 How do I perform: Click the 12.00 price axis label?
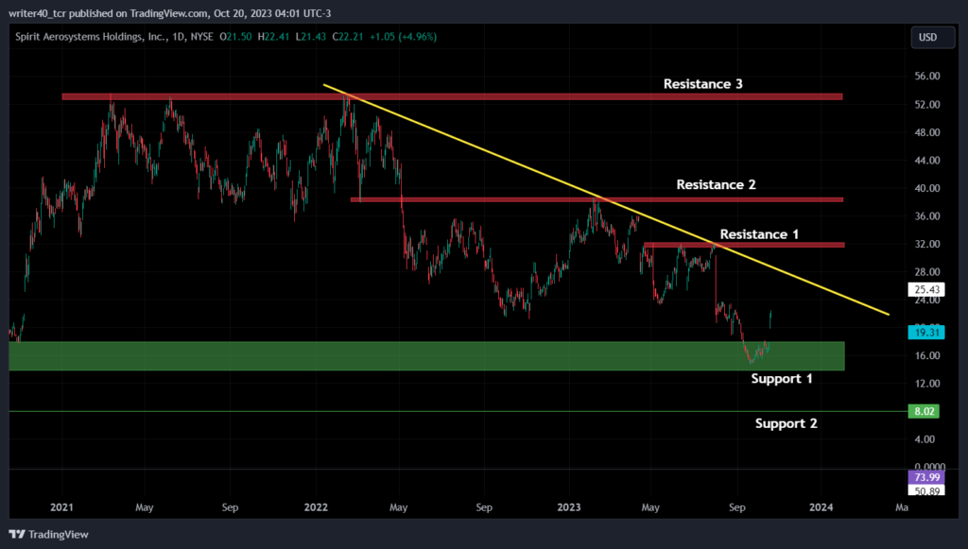click(x=926, y=384)
